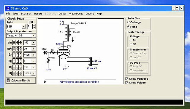Expand the Tube type dropdown
Image resolution: width=190 pixels, height=109 pixels.
[x=24, y=26]
